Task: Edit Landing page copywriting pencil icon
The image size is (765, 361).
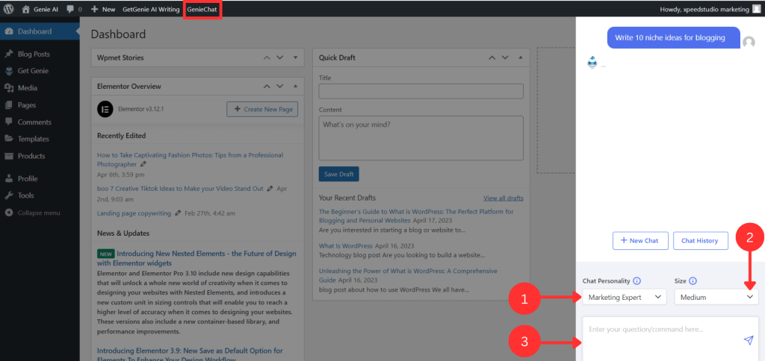Action: tap(178, 213)
